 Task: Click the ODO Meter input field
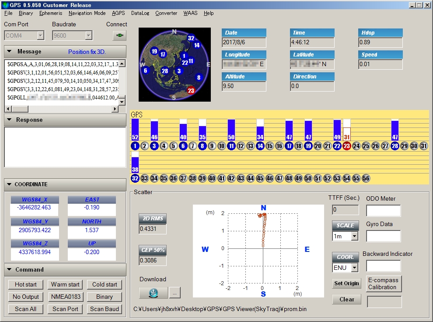coord(383,211)
